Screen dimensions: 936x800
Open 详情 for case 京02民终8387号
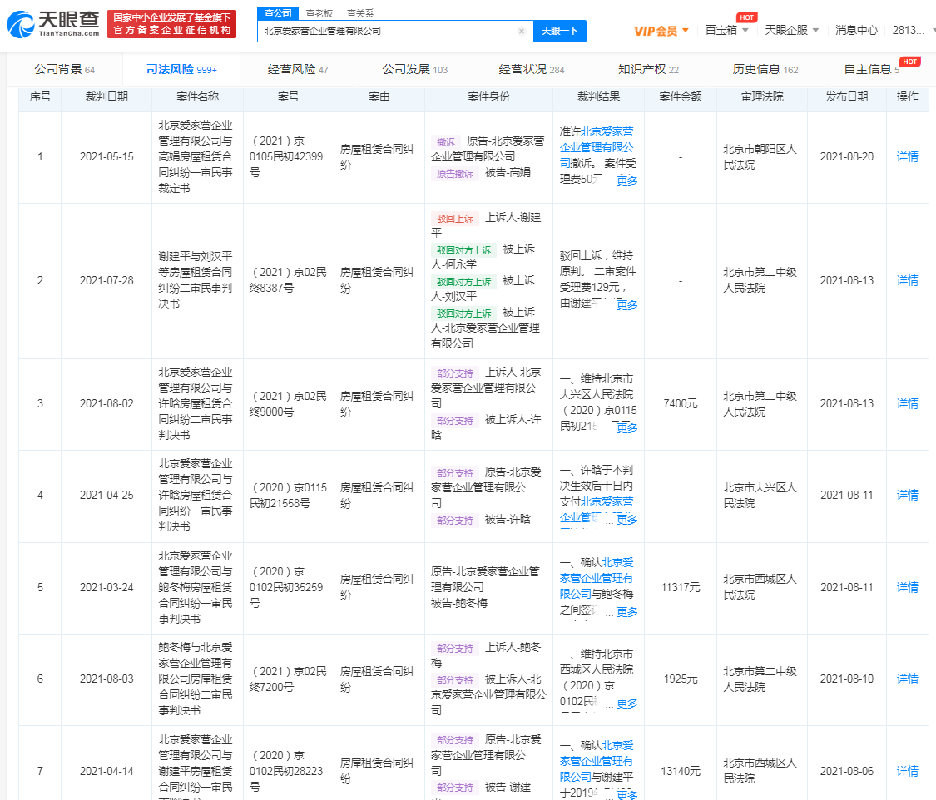pyautogui.click(x=908, y=280)
